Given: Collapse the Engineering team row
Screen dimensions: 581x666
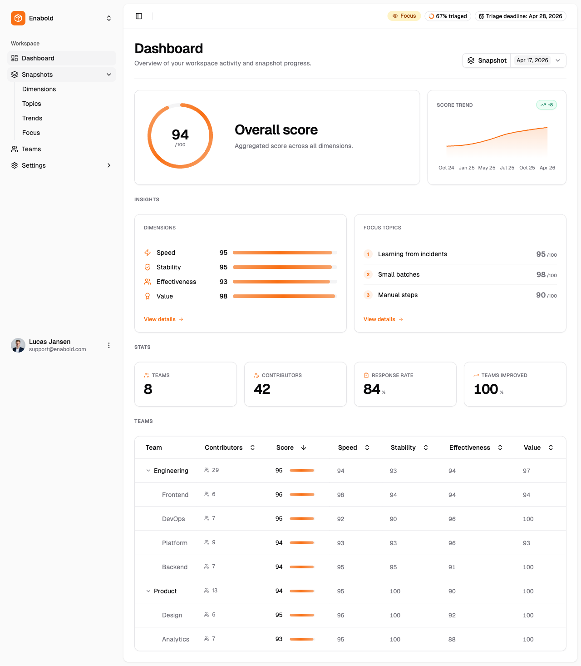Looking at the screenshot, I should point(148,471).
